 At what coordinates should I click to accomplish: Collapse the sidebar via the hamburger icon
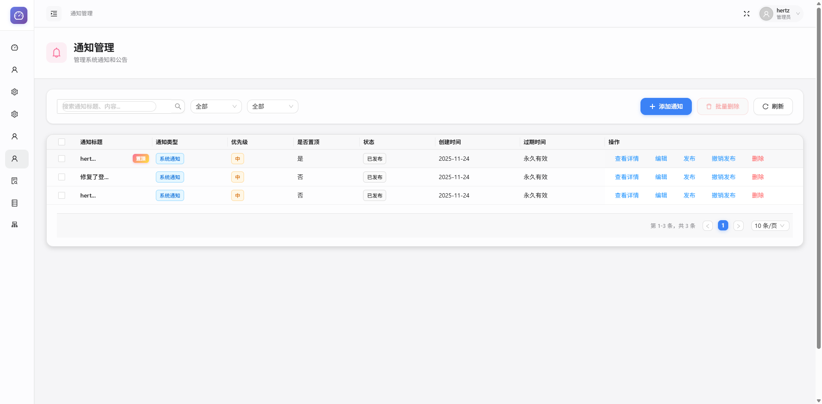54,13
